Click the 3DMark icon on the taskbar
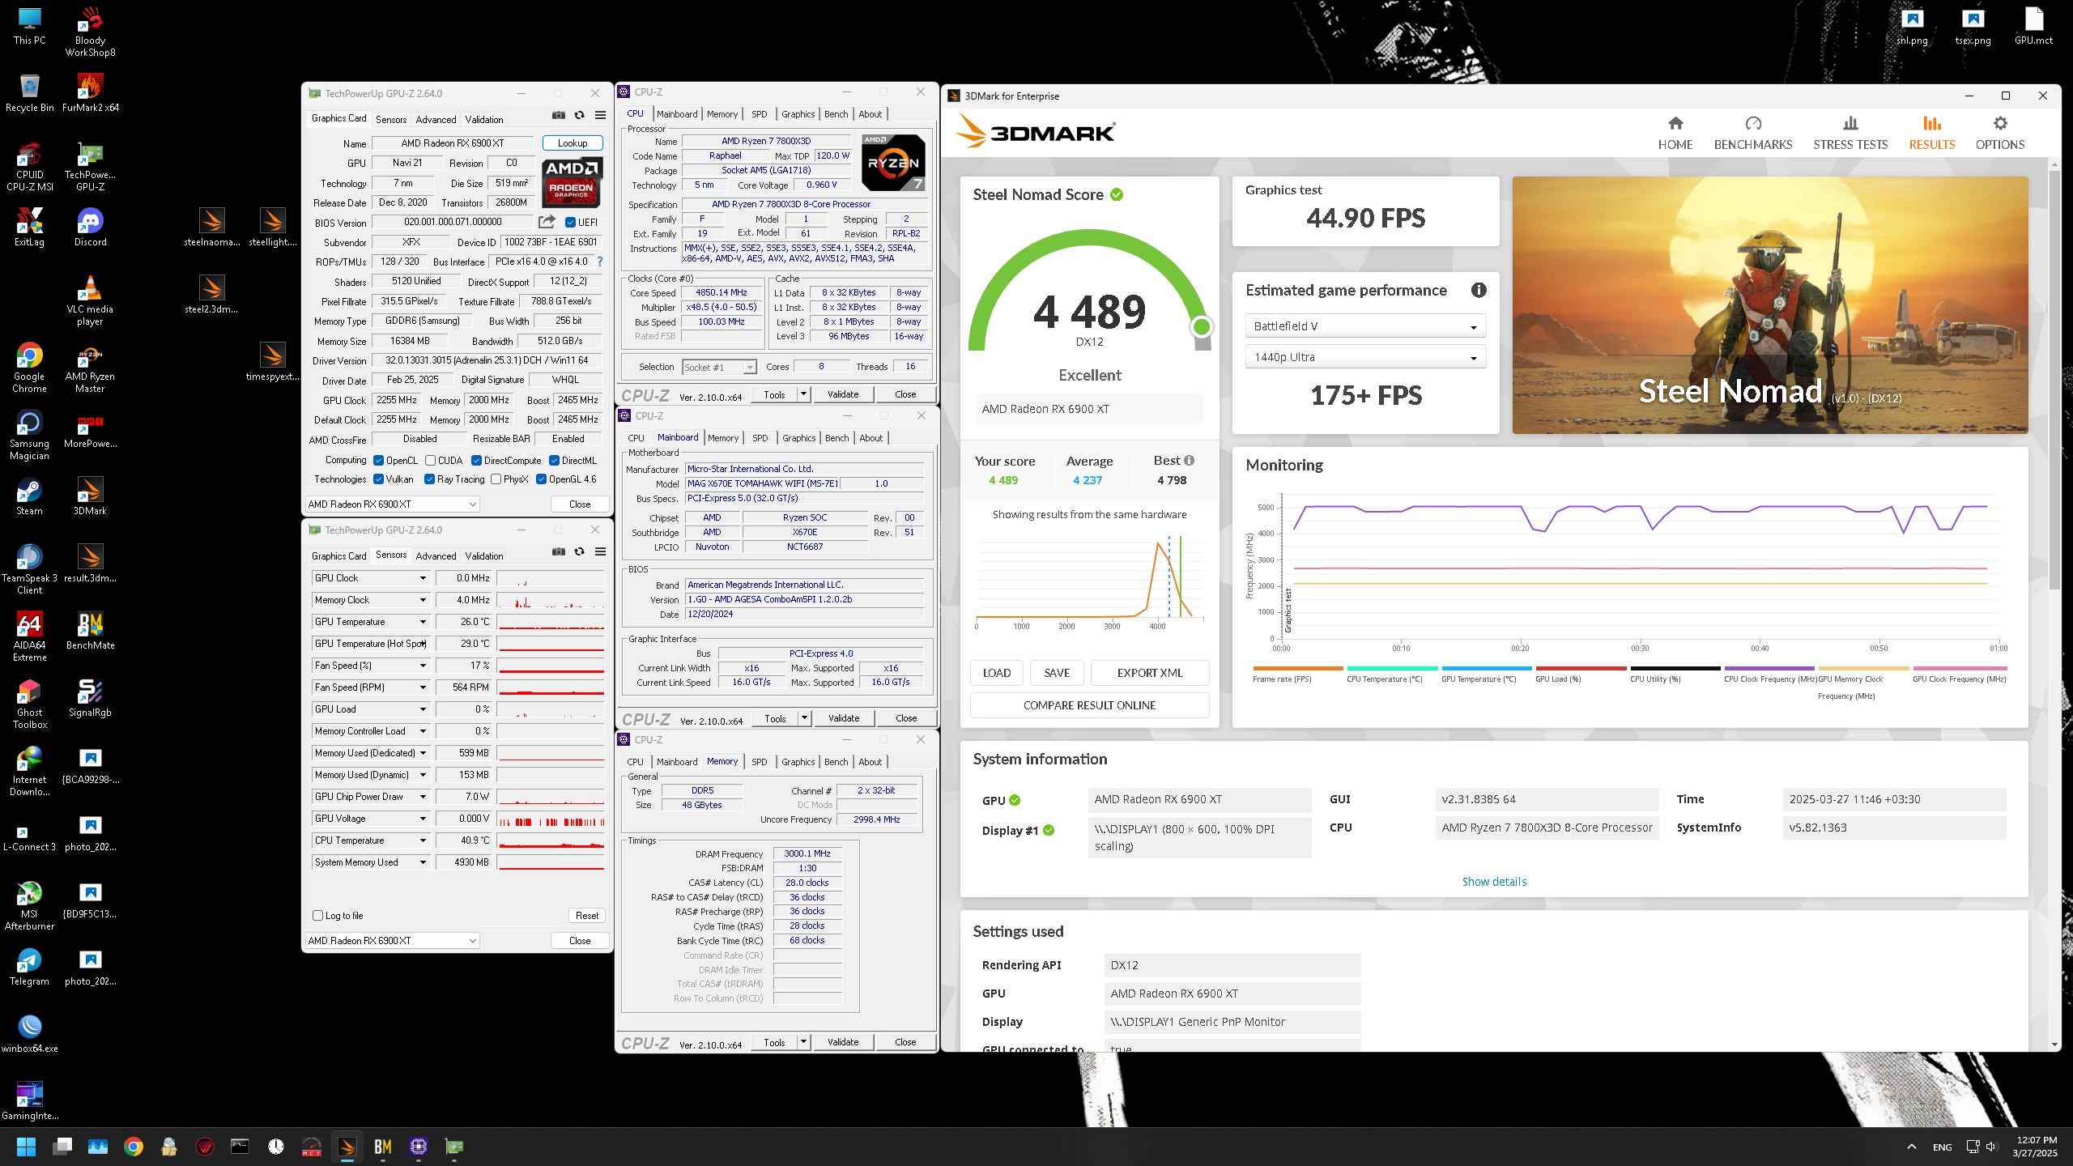This screenshot has height=1166, width=2073. pyautogui.click(x=347, y=1147)
